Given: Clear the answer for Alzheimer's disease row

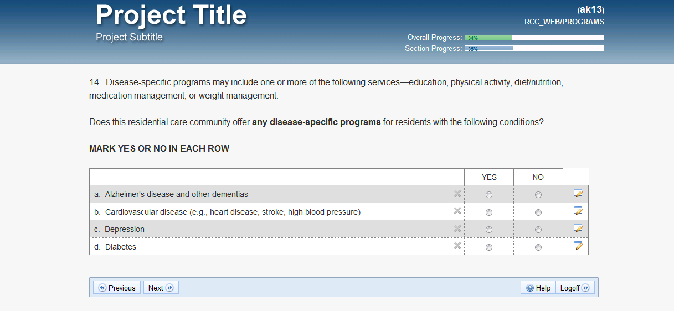Looking at the screenshot, I should point(457,194).
